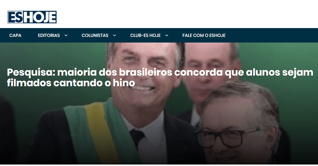Expand the CLUB-ES HOJE dropdown chevron

coord(167,35)
